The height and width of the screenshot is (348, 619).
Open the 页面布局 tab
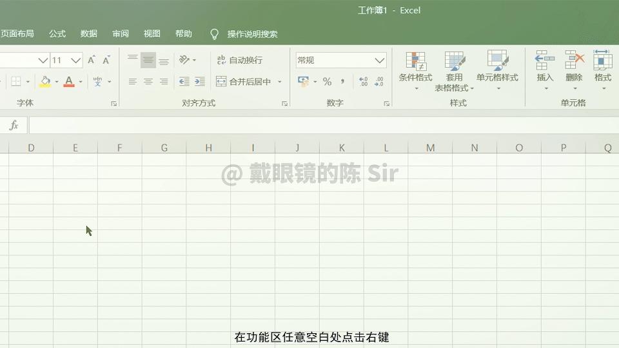tap(17, 34)
